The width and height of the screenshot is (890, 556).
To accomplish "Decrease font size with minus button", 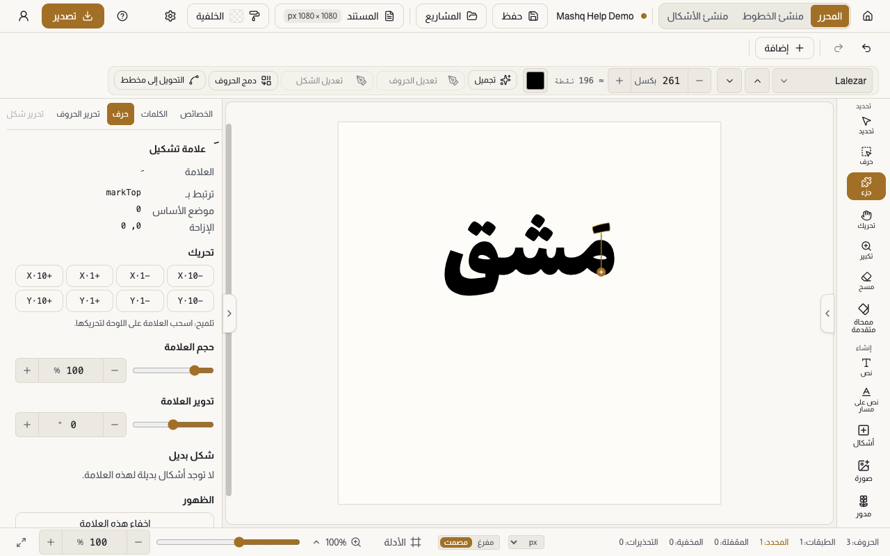I will tap(699, 81).
